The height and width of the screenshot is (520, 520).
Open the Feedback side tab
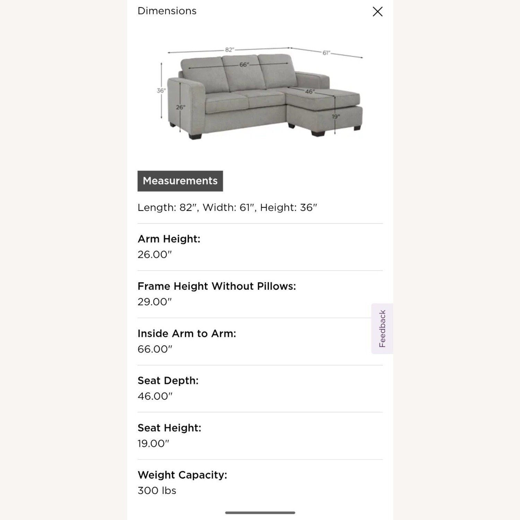click(x=382, y=328)
